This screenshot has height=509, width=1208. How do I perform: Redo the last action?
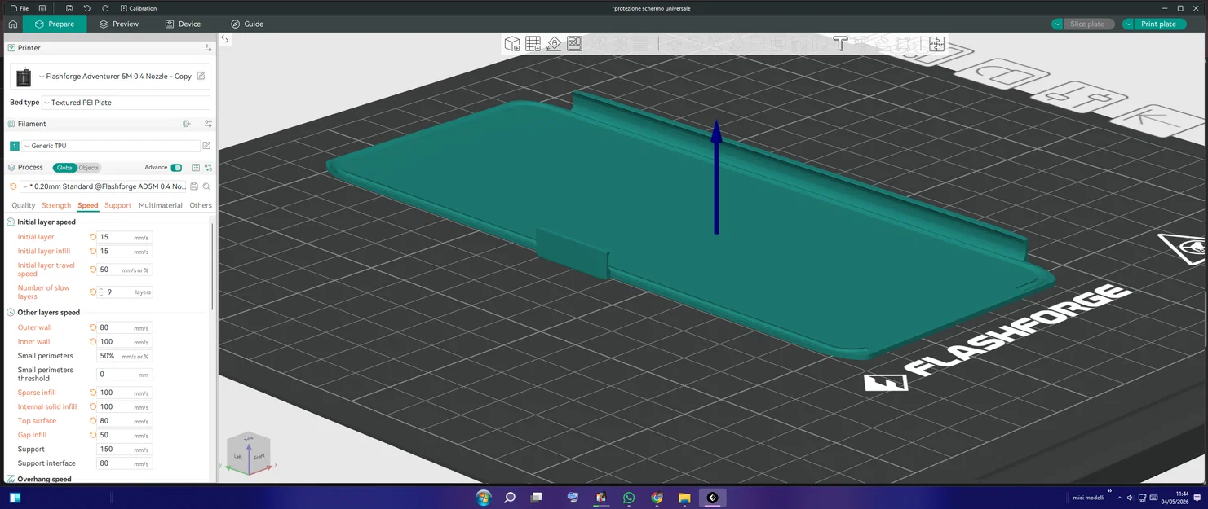[105, 8]
